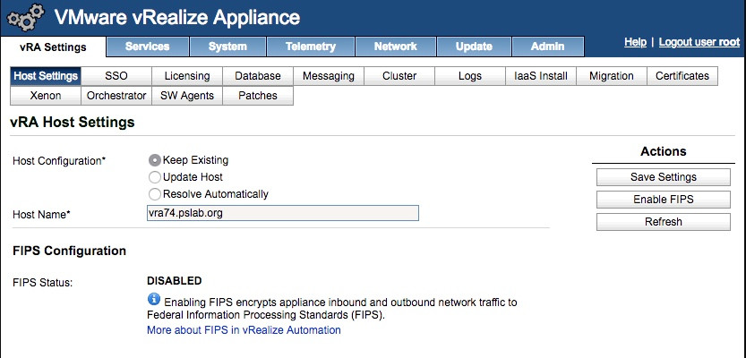View the Logs sub-tab
Screen dimensions: 746x358
[470, 76]
